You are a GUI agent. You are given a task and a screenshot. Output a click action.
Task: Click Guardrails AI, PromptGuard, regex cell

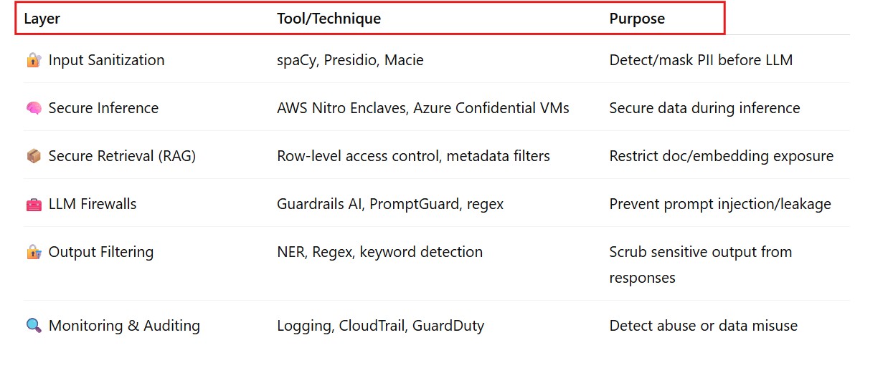click(390, 204)
